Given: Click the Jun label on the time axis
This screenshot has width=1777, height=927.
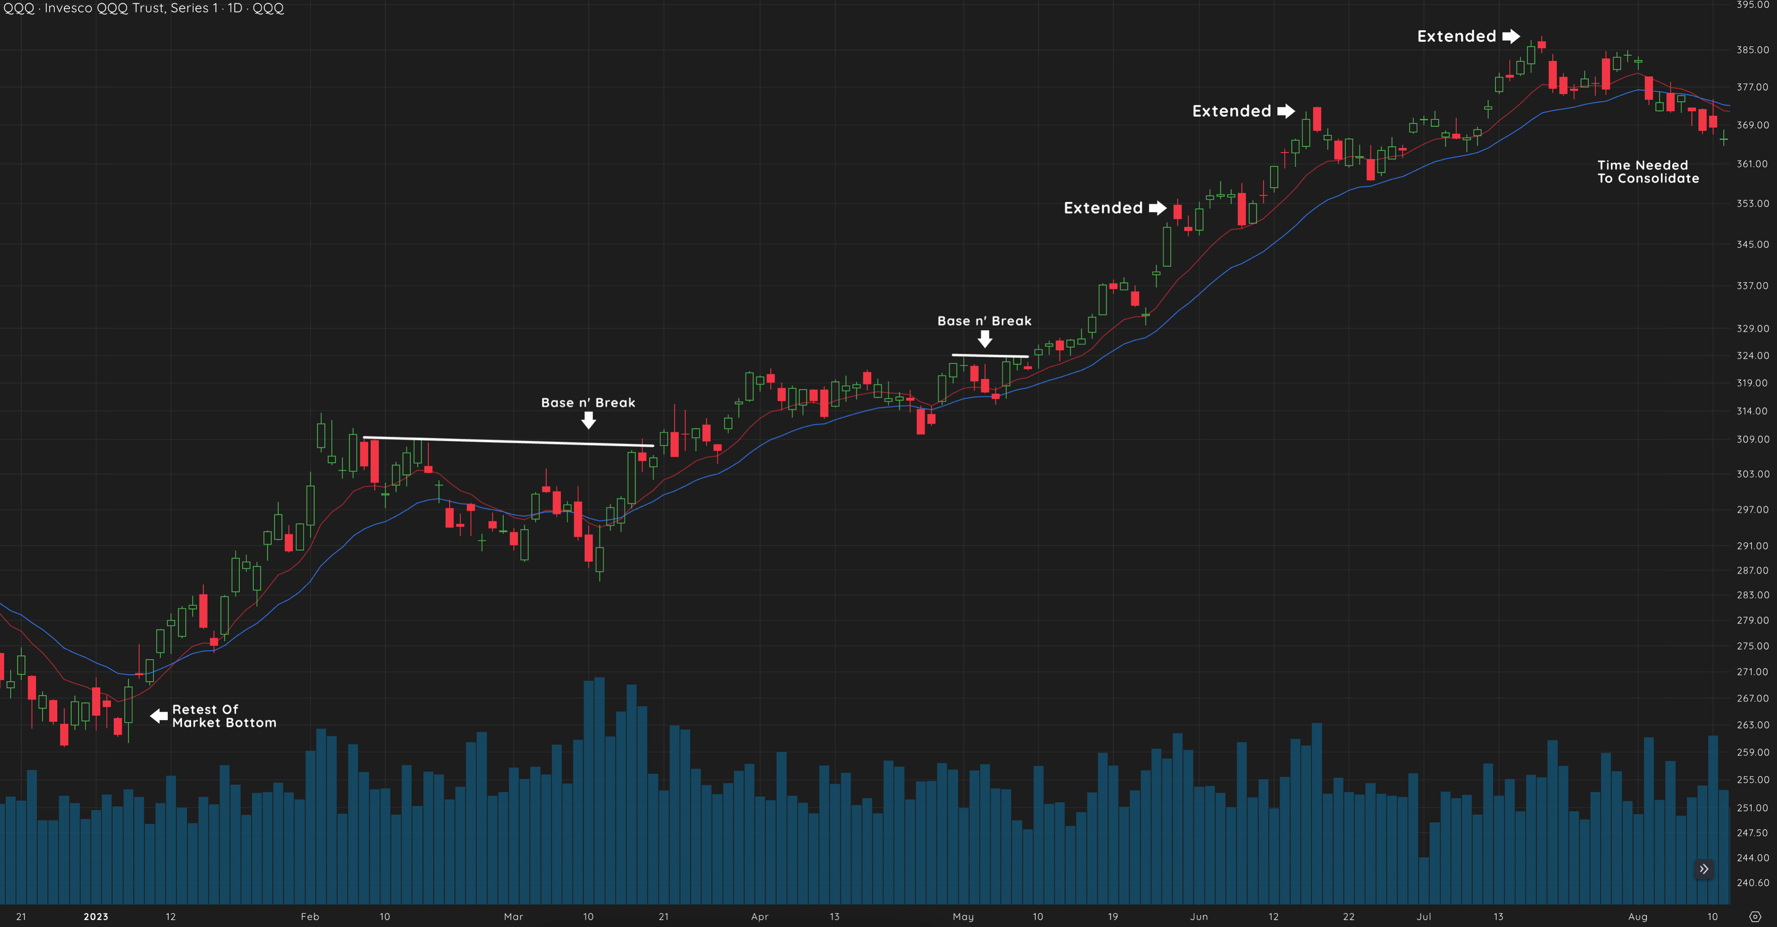Looking at the screenshot, I should [1199, 917].
